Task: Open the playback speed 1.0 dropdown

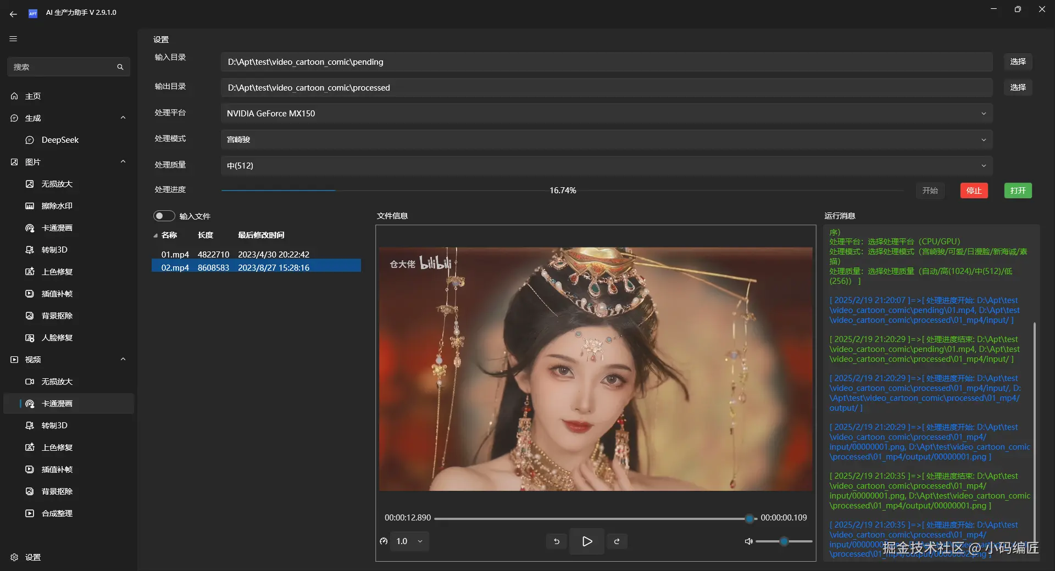Action: pos(409,541)
